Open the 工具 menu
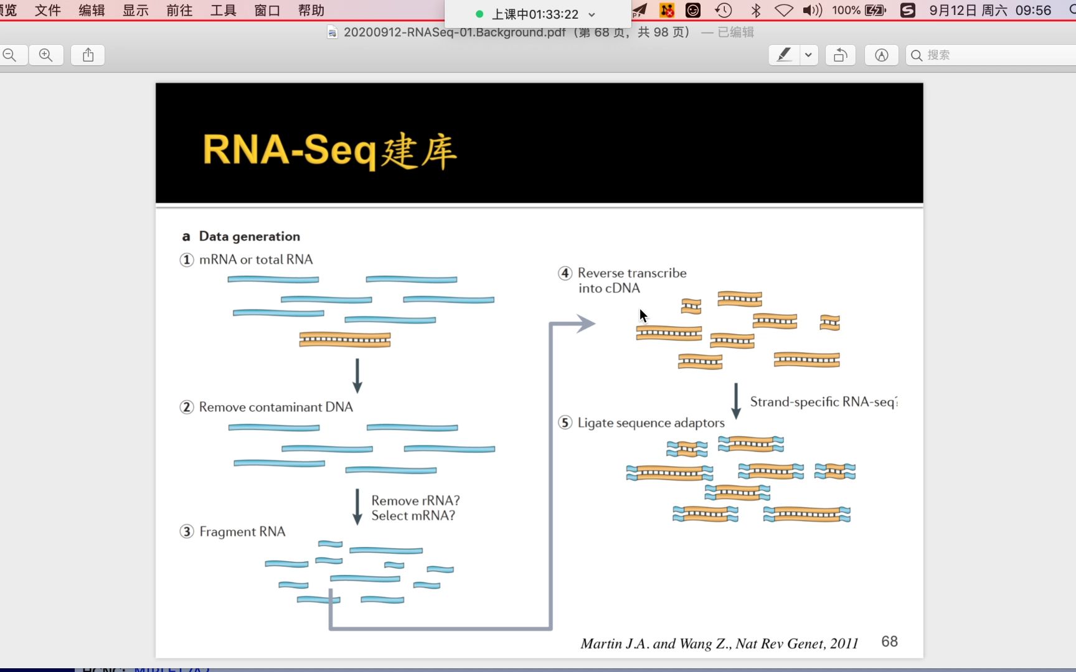This screenshot has width=1076, height=672. coord(222,10)
